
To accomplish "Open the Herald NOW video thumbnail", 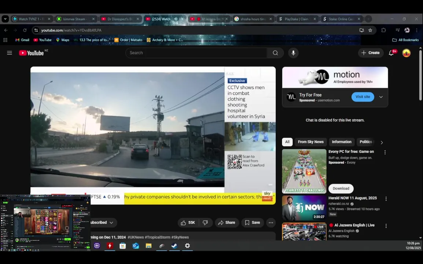I will coord(304,208).
